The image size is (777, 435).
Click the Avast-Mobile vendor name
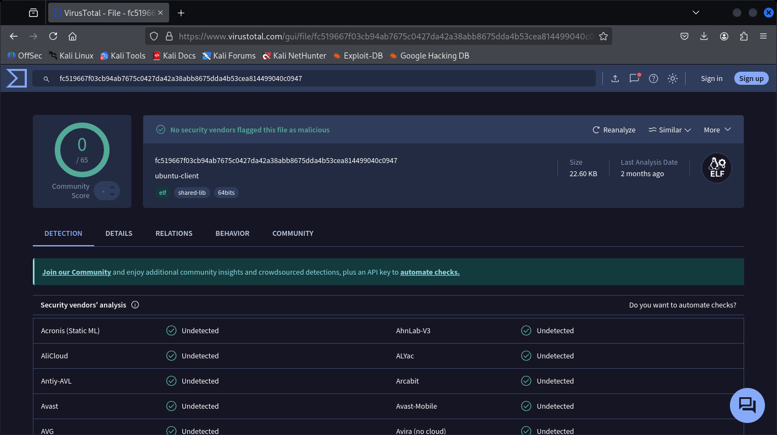coord(417,406)
